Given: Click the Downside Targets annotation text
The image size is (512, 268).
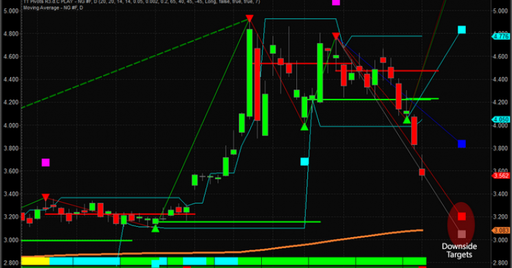Looking at the screenshot, I should pyautogui.click(x=459, y=250).
